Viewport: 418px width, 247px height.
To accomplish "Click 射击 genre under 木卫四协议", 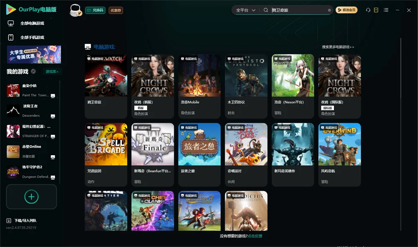I will (231, 113).
